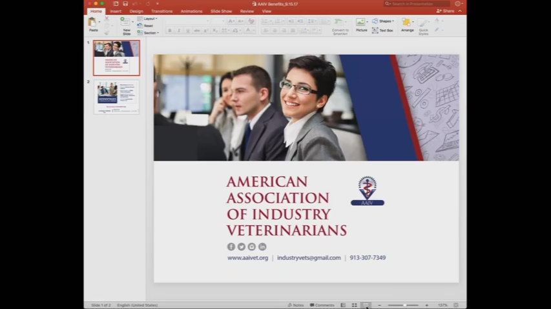Toggle Italic formatting
Image resolution: width=551 pixels, height=309 pixels.
point(179,31)
